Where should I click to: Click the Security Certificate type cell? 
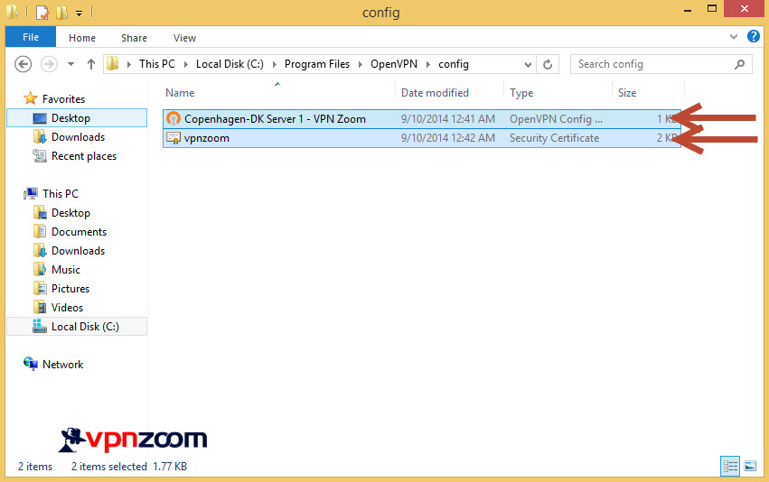(x=554, y=138)
